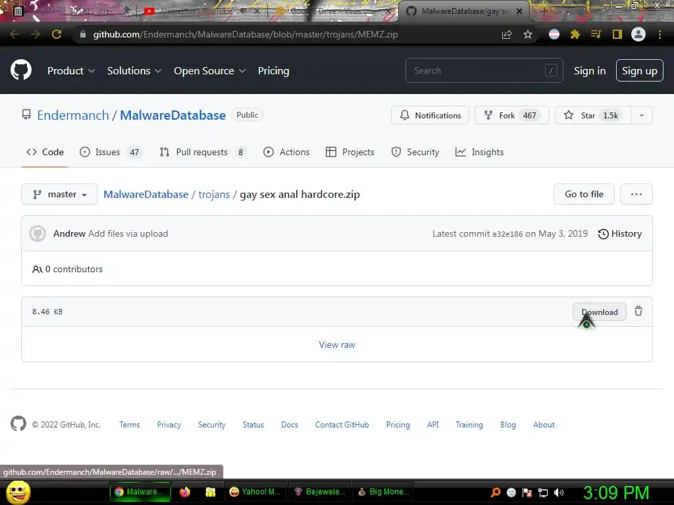Image resolution: width=674 pixels, height=505 pixels.
Task: Click the Sign up button
Action: pyautogui.click(x=639, y=70)
